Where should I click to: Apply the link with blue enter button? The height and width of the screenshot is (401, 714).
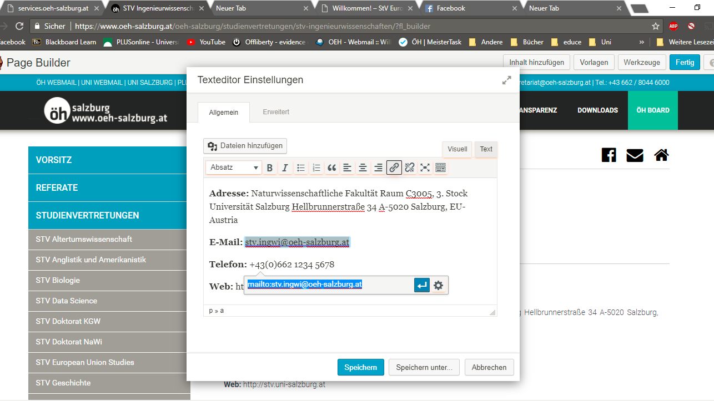(x=422, y=285)
